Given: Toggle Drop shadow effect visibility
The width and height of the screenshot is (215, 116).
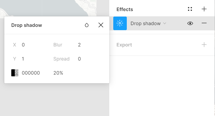Looking at the screenshot, I should pos(190,23).
